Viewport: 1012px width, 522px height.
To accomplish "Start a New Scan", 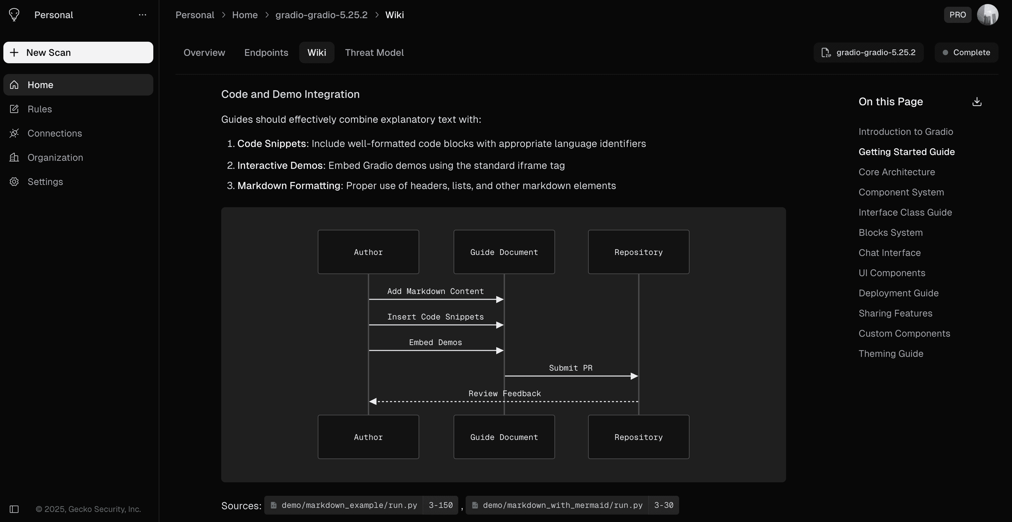I will [x=78, y=52].
